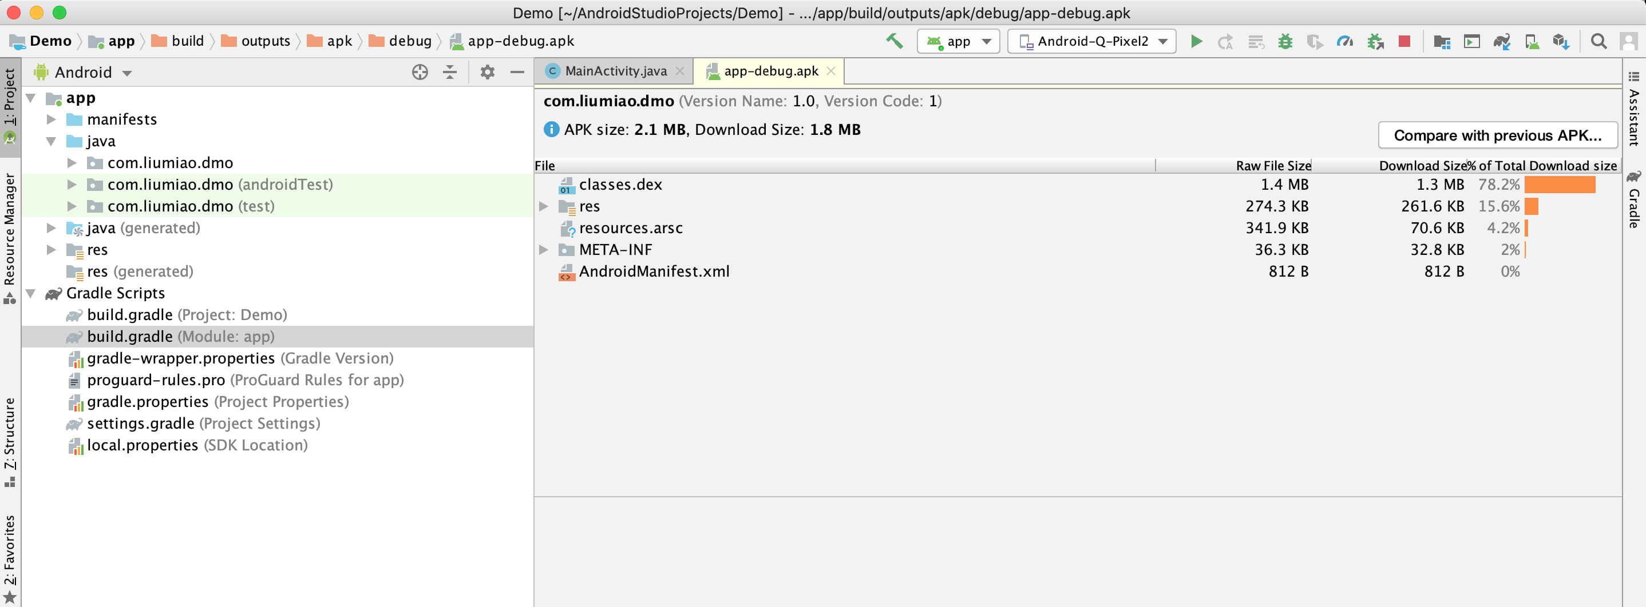Expand com.liumiao.dmo (test) package
The height and width of the screenshot is (607, 1646).
point(72,207)
